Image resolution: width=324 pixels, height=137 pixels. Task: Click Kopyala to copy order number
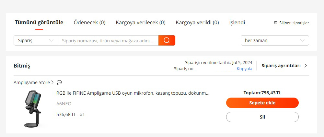[x=244, y=68]
